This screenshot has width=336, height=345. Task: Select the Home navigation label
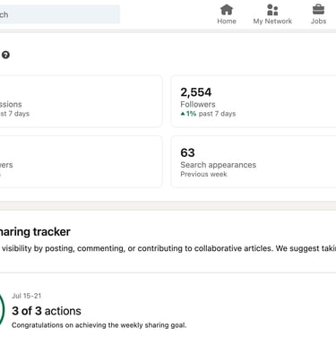click(227, 22)
